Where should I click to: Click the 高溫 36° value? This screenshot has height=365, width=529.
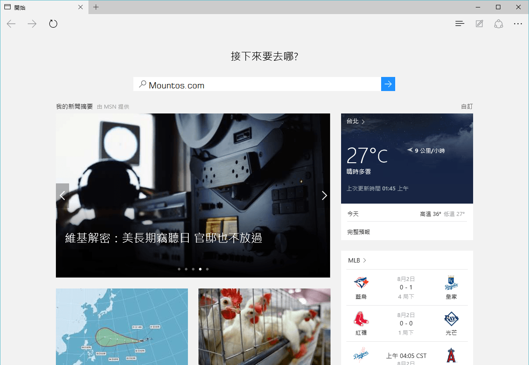pyautogui.click(x=430, y=214)
